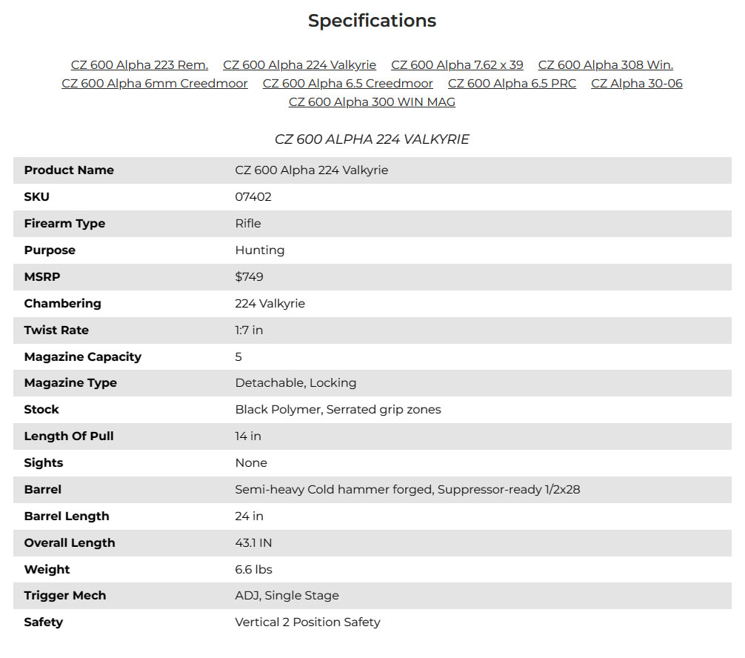This screenshot has width=745, height=658.
Task: Open the CZ 600 Alpha 223 Rem. link
Action: (x=139, y=65)
